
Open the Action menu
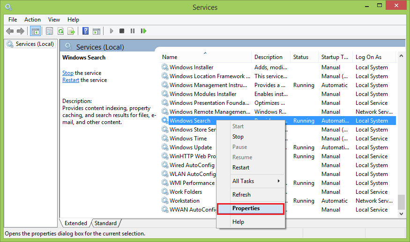click(x=32, y=20)
